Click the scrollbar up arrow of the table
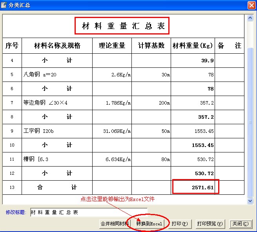Image resolution: width=257 pixels, height=232 pixels. (250, 18)
